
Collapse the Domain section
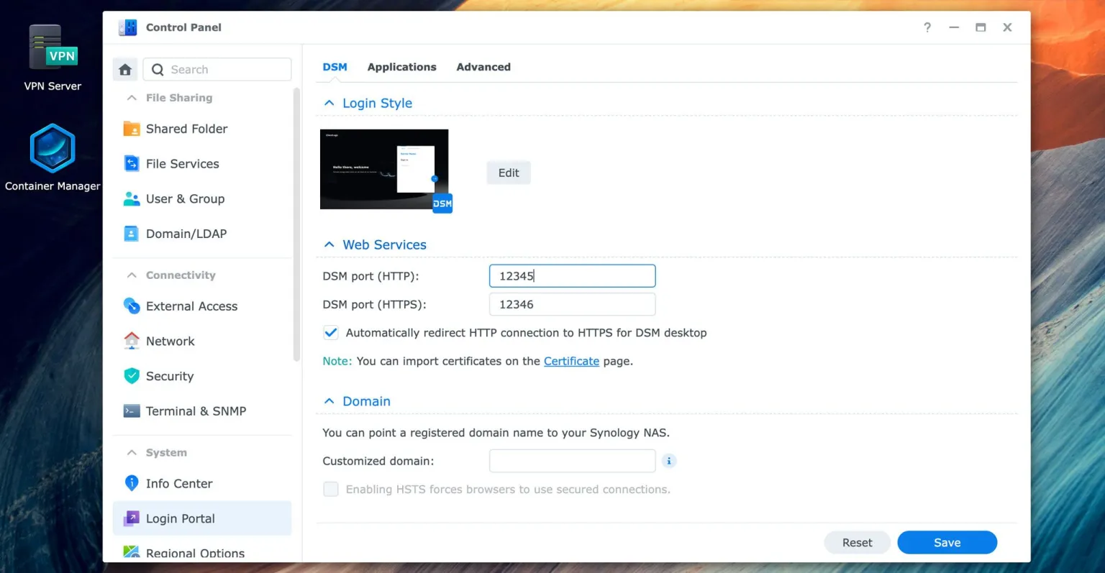(329, 401)
